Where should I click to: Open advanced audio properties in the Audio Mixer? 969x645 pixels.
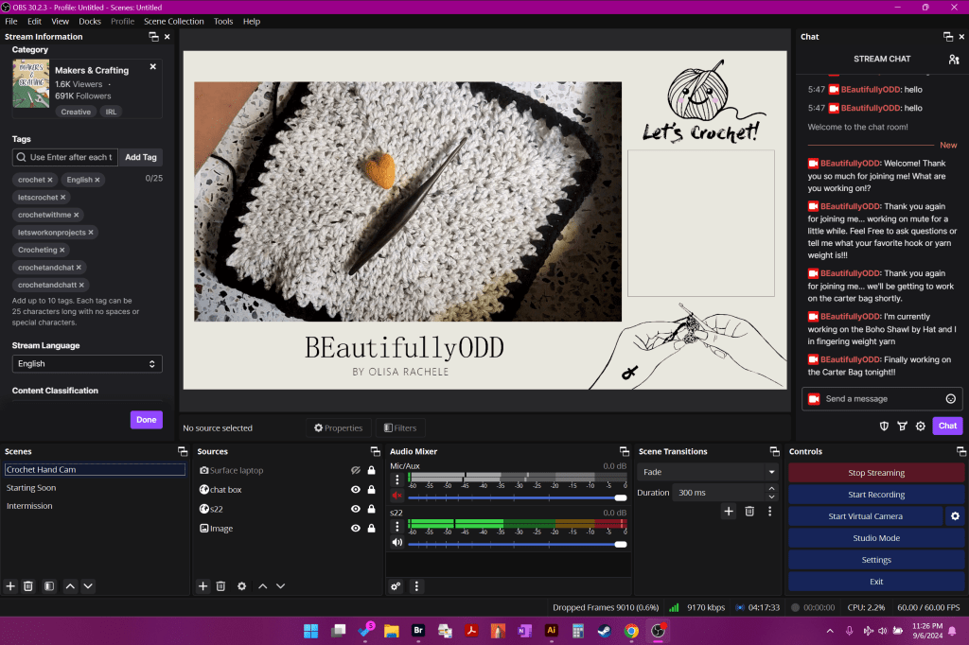pos(395,585)
